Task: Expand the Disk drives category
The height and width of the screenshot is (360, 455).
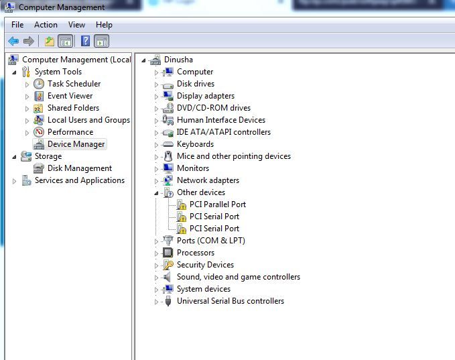Action: click(156, 84)
